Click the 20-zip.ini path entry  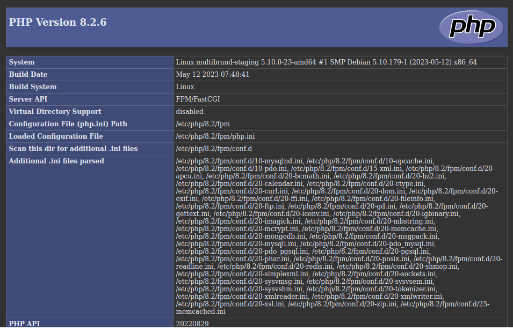pos(342,304)
